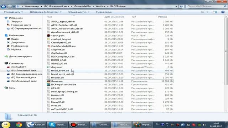This screenshot has height=128, width=228.
Task: Open Недавние места in the navigation pane
Action: tap(21, 25)
